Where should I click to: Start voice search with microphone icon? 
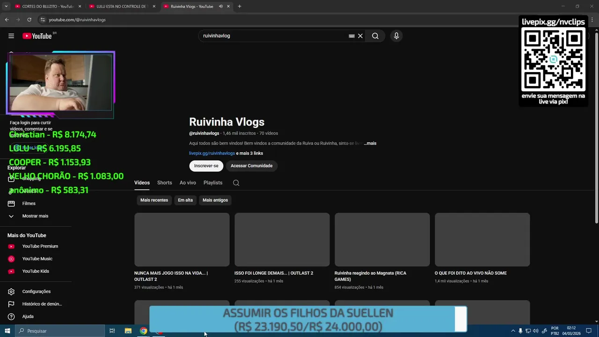pyautogui.click(x=396, y=36)
